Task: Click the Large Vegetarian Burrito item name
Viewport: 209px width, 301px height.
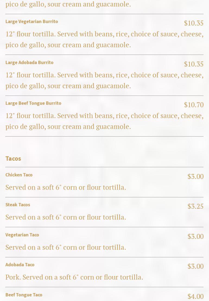Action: click(32, 21)
